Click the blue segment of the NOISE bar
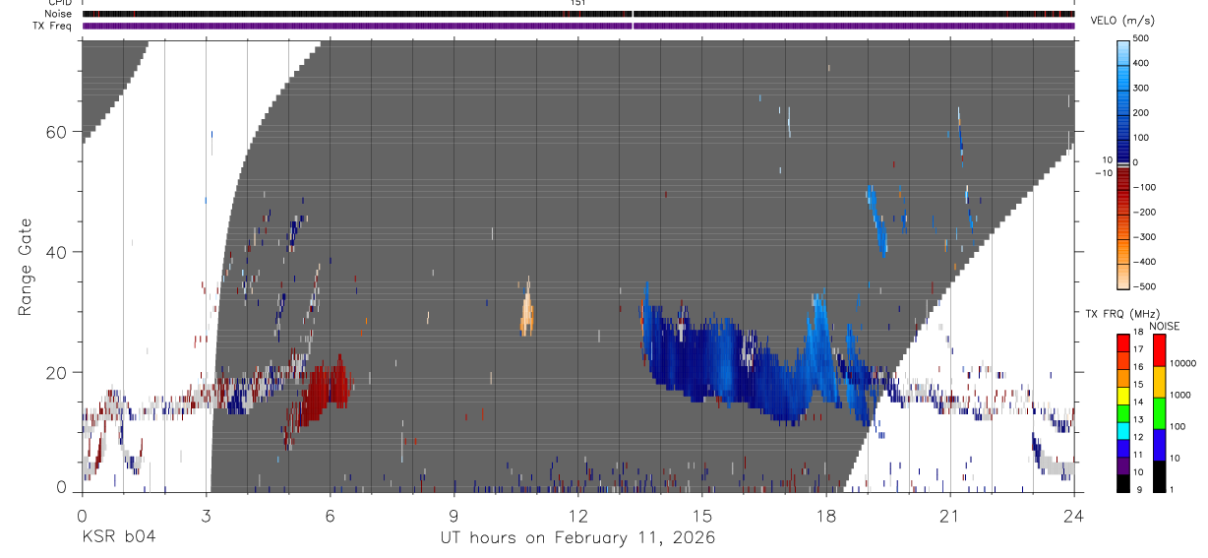This screenshot has height=558, width=1208. 1159,444
